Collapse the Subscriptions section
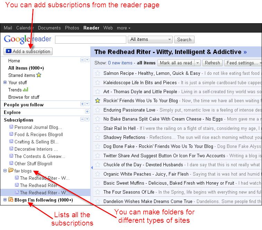 pyautogui.click(x=82, y=119)
